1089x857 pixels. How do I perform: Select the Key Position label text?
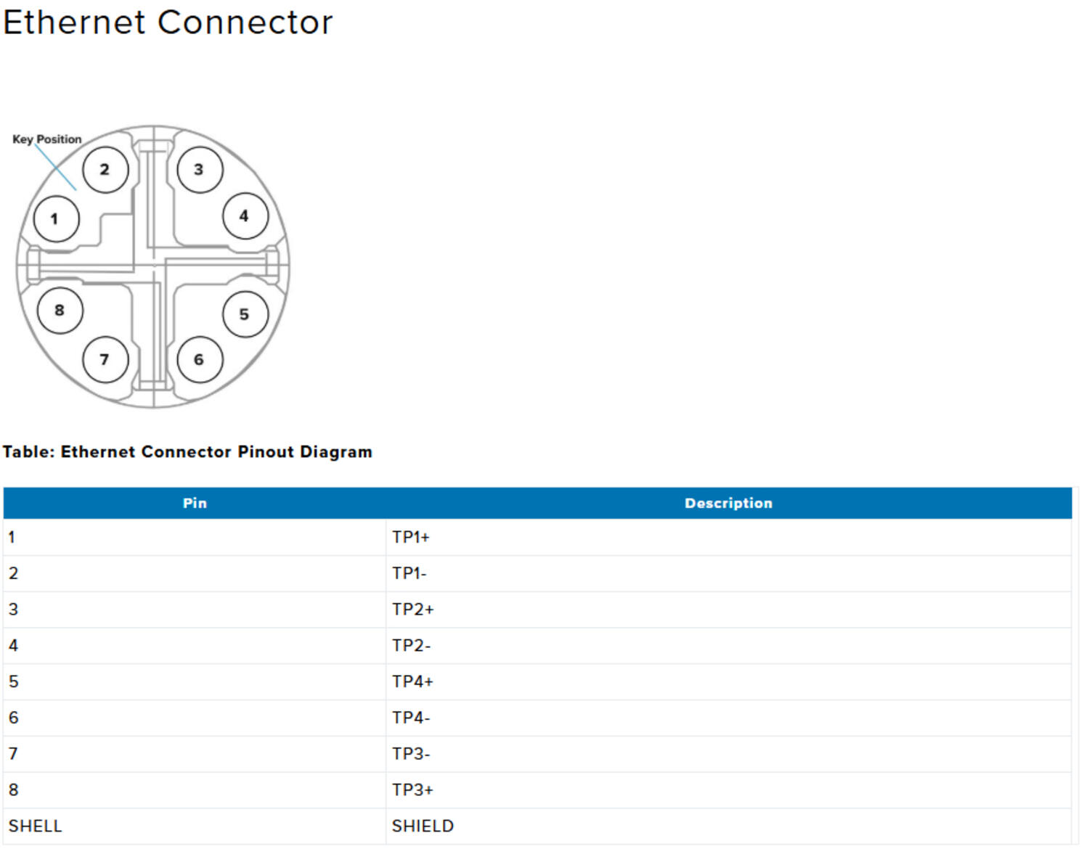click(46, 139)
